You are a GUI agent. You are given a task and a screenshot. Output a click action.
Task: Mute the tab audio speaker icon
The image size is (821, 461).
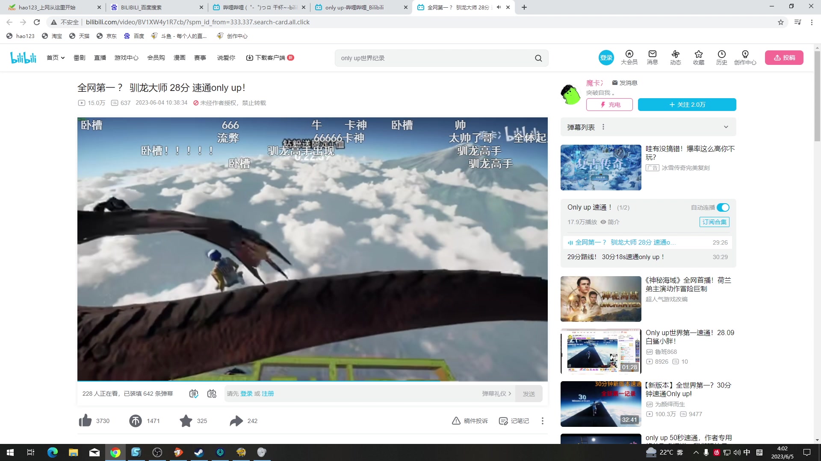pyautogui.click(x=499, y=7)
